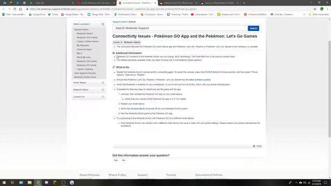
Task: Click the Support Home breadcrumb link
Action: pos(119,22)
